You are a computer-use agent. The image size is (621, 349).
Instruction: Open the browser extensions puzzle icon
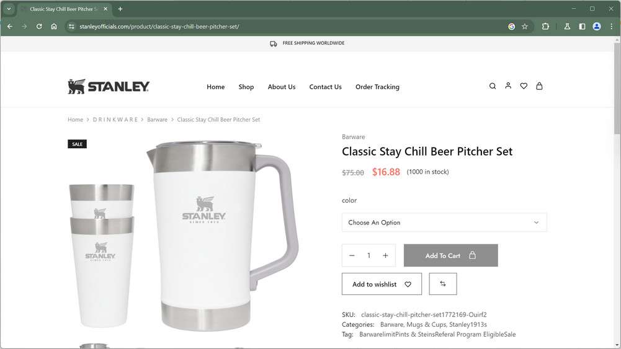coord(545,27)
